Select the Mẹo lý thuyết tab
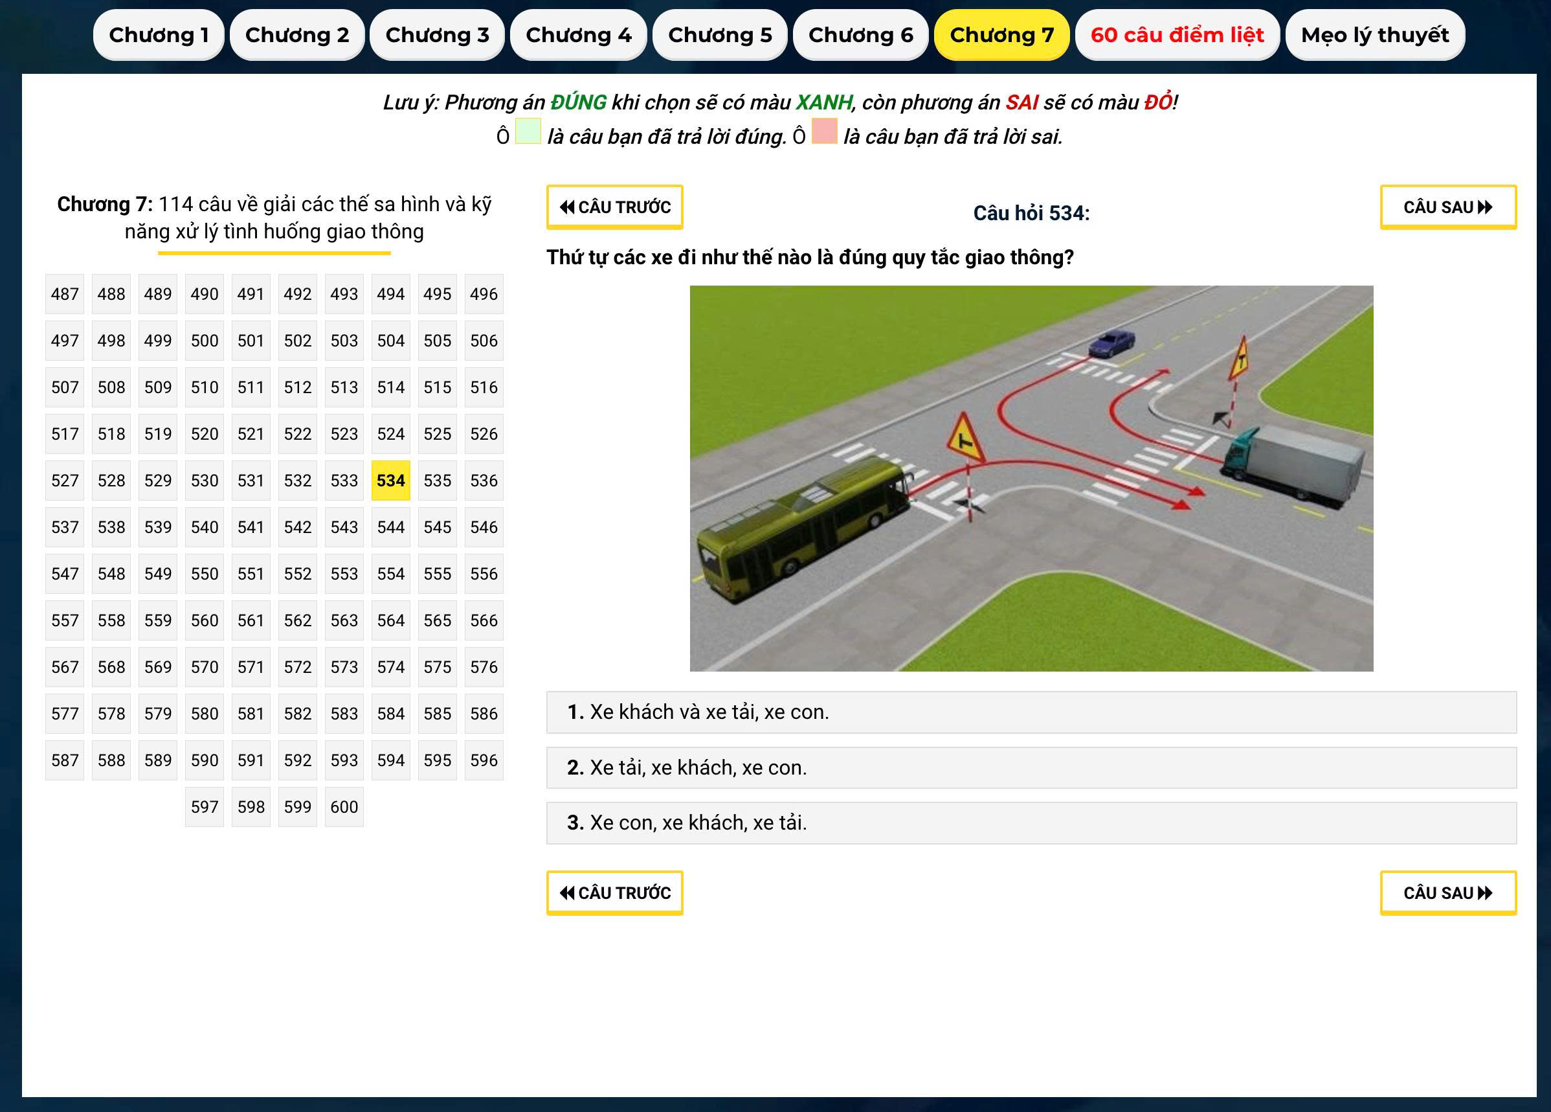This screenshot has width=1551, height=1112. click(x=1374, y=35)
